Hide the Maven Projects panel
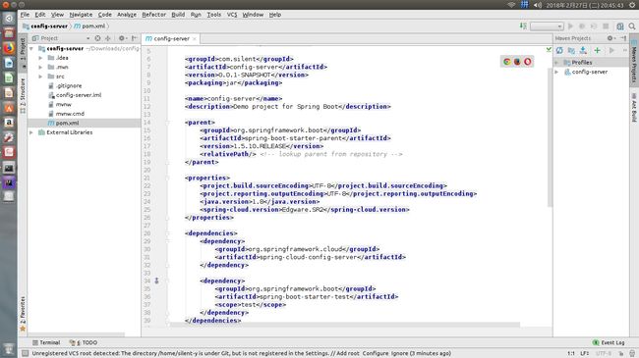 pos(623,38)
